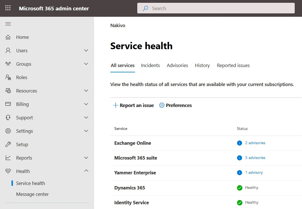Click the Roles icon in sidebar

point(8,77)
